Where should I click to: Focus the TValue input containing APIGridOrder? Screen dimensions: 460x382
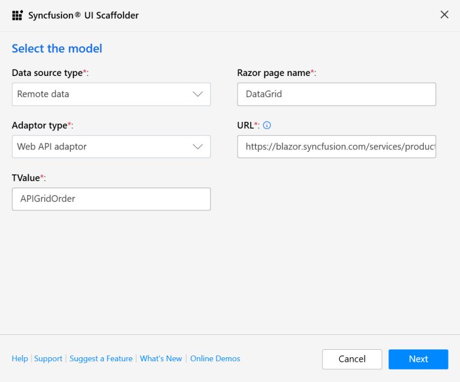pyautogui.click(x=111, y=198)
